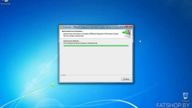Click the 'Выполняется установка ...' heading
This screenshot has width=192, height=108.
(73, 31)
